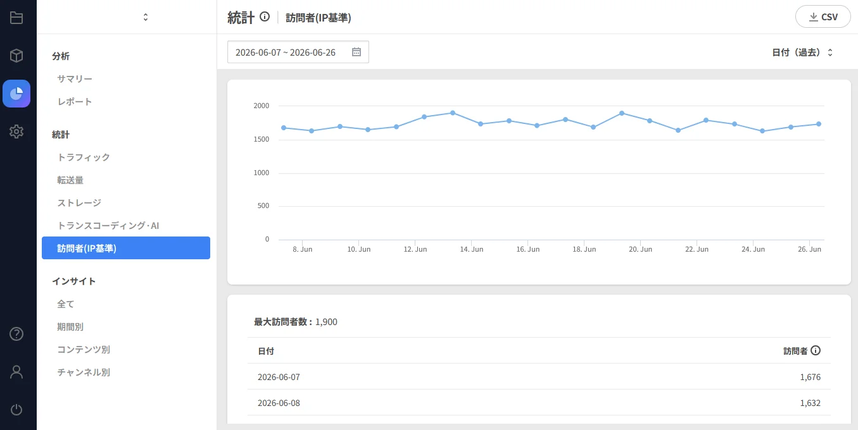Click the info icon beside 統計 title

point(265,16)
